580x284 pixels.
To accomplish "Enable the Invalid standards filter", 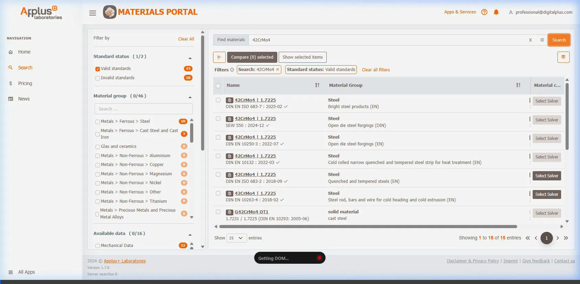I will tap(98, 78).
